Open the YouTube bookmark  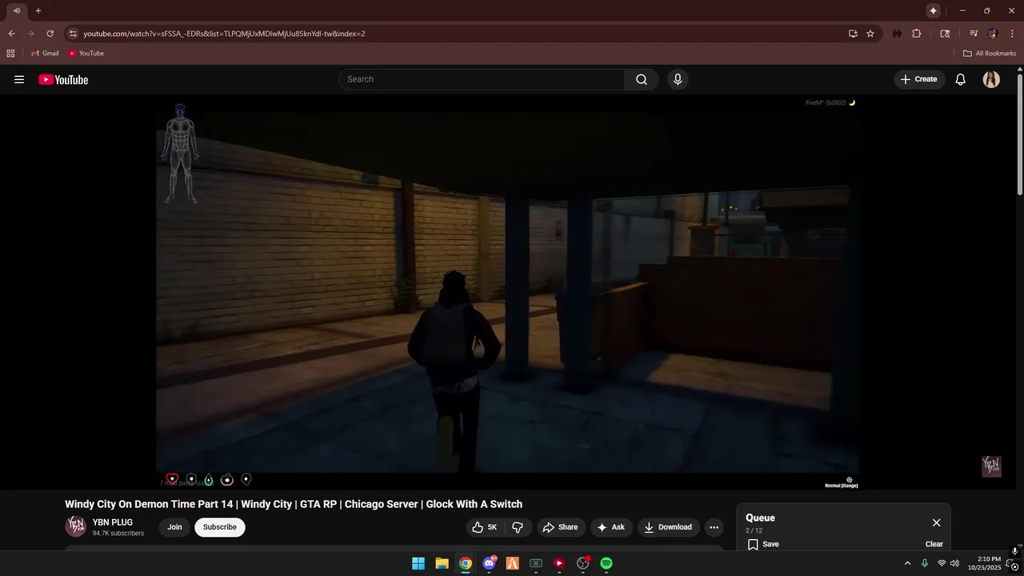coord(86,53)
